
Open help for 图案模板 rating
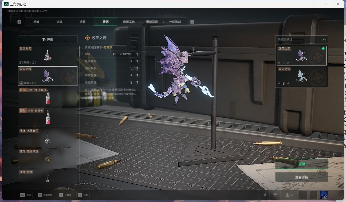click(137, 68)
